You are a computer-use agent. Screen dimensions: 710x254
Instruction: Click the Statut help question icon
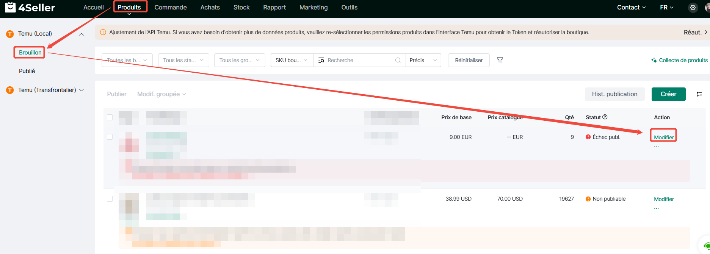coord(605,117)
